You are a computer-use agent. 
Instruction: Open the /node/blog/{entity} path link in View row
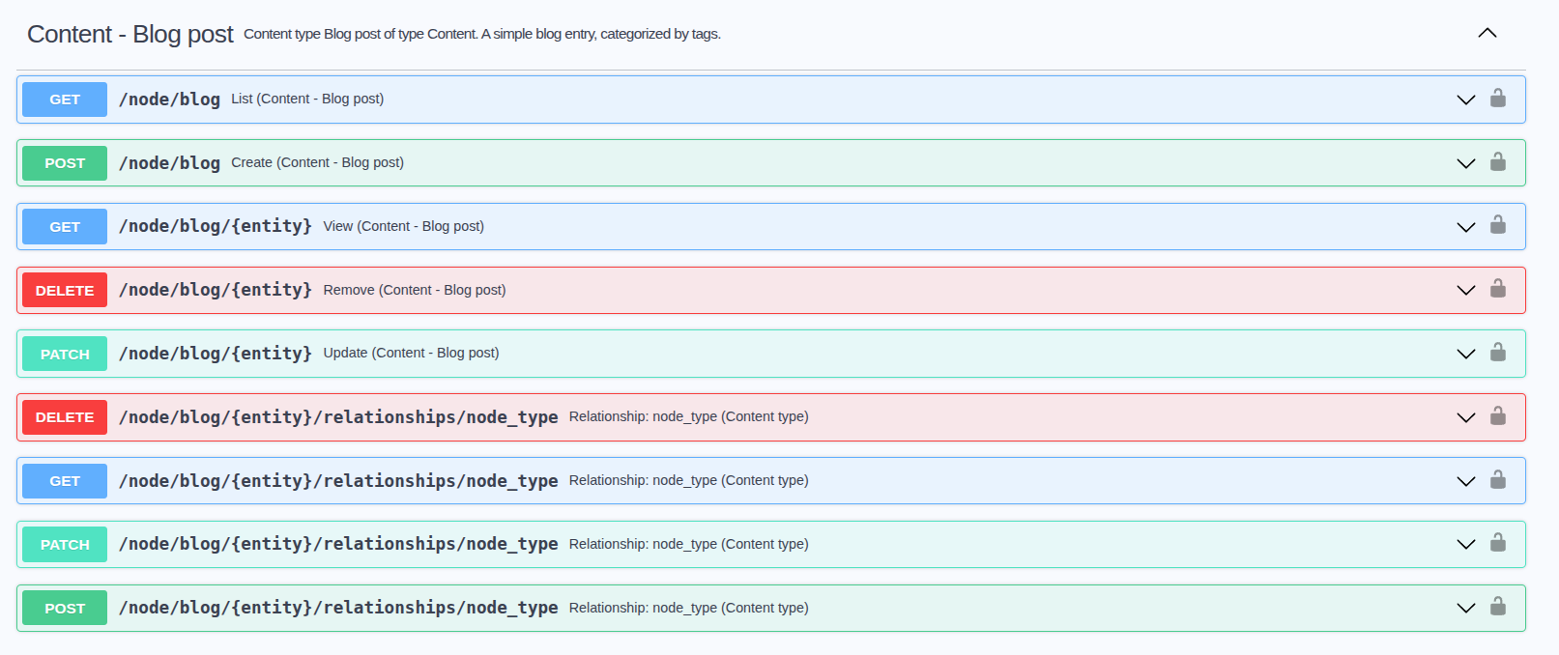pos(215,226)
